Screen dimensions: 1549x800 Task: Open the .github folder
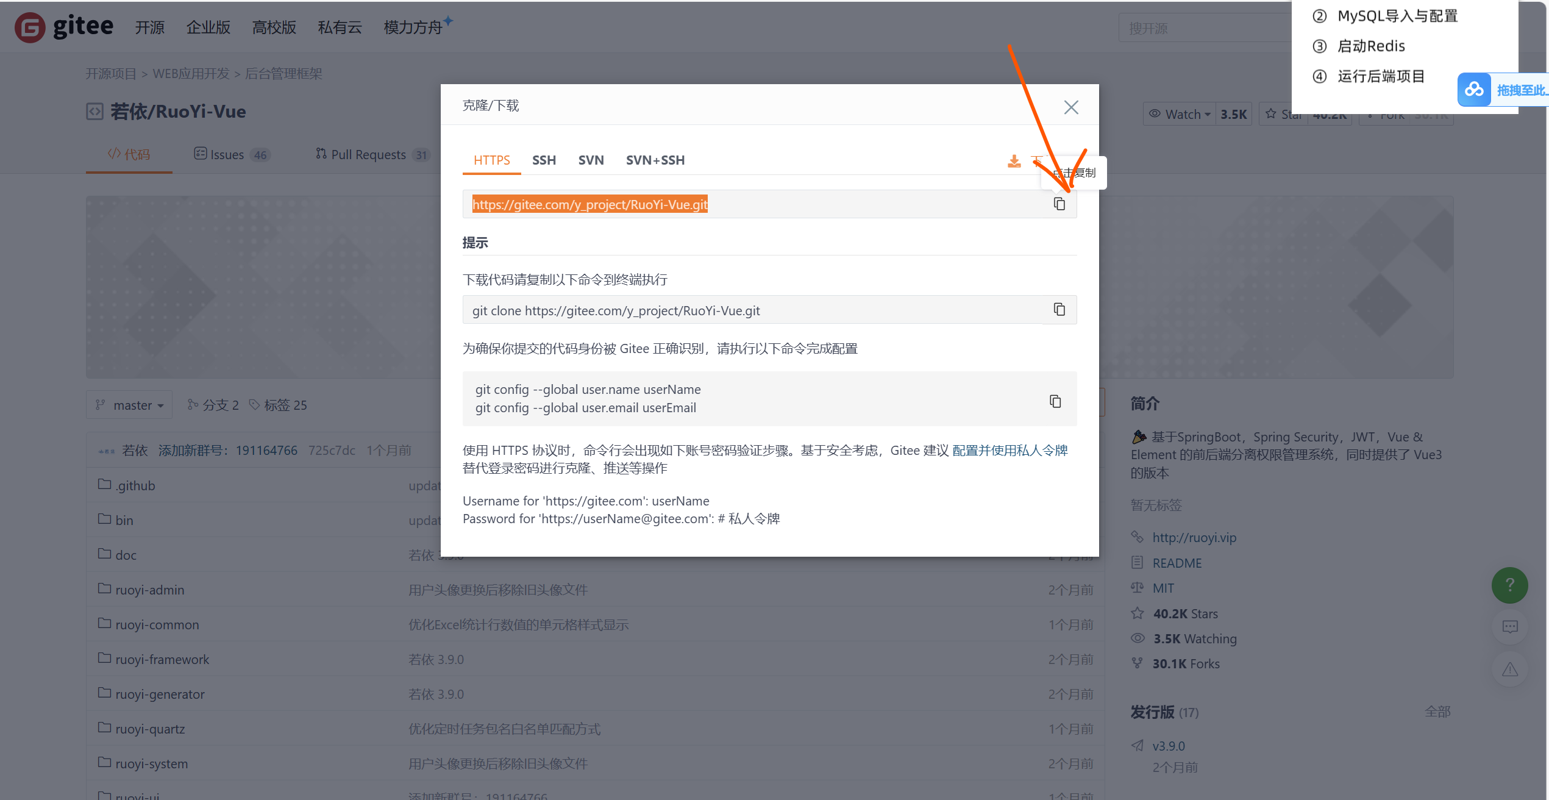135,485
